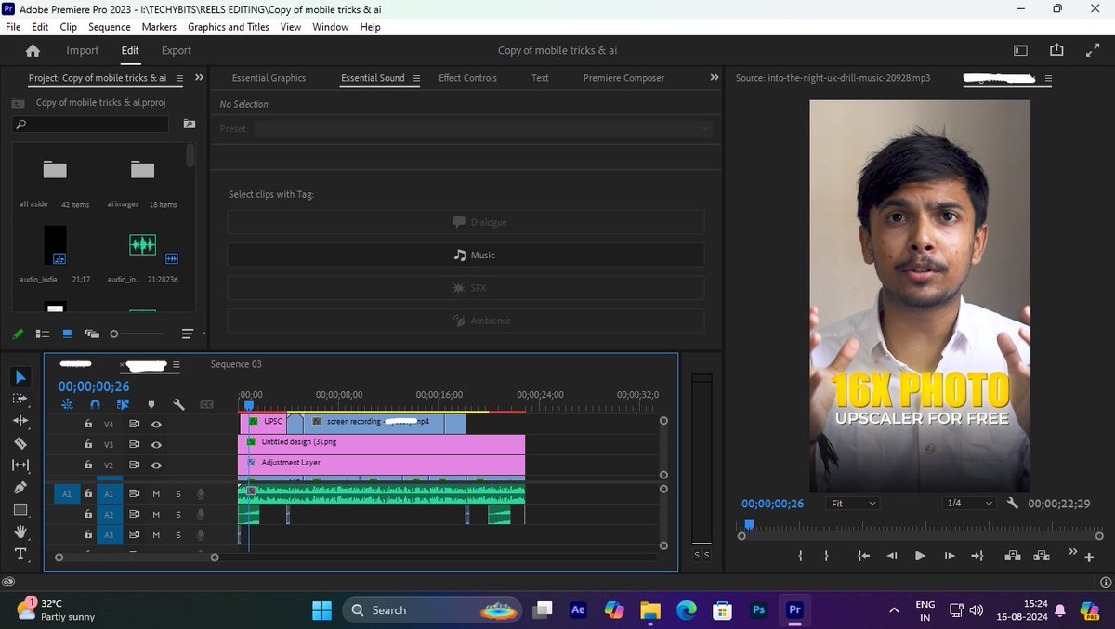
Task: Toggle Linked Selection in timeline
Action: click(x=123, y=404)
